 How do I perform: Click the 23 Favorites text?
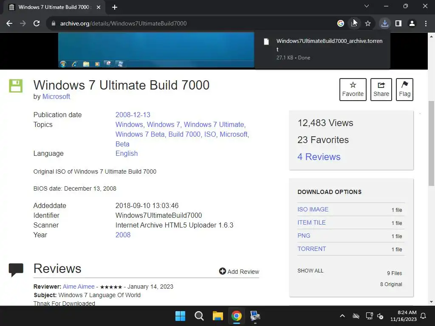coord(323,140)
